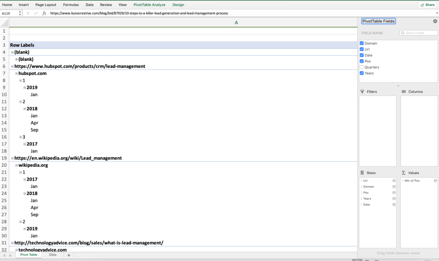This screenshot has width=439, height=261.
Task: Open the Home ribbon tab
Action: coord(7,5)
